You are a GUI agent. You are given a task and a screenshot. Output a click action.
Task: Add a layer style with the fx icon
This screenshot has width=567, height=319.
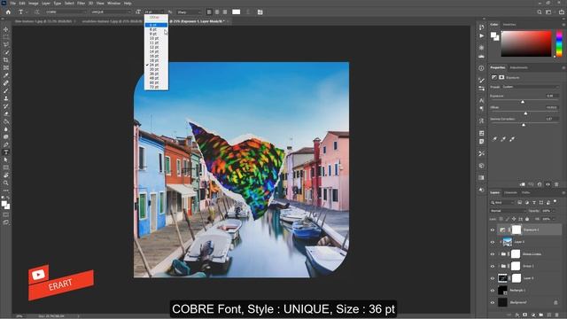click(517, 315)
